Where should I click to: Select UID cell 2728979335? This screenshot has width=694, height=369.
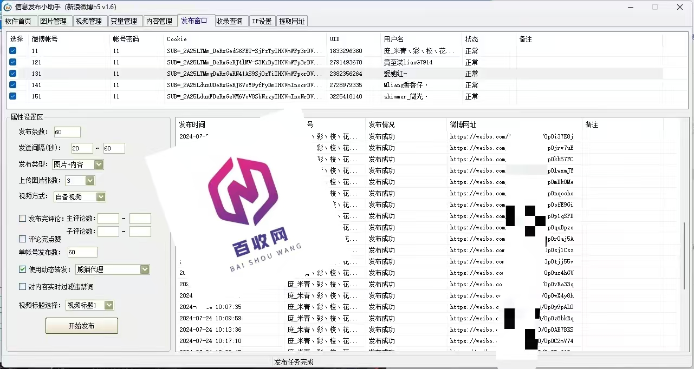tap(346, 85)
